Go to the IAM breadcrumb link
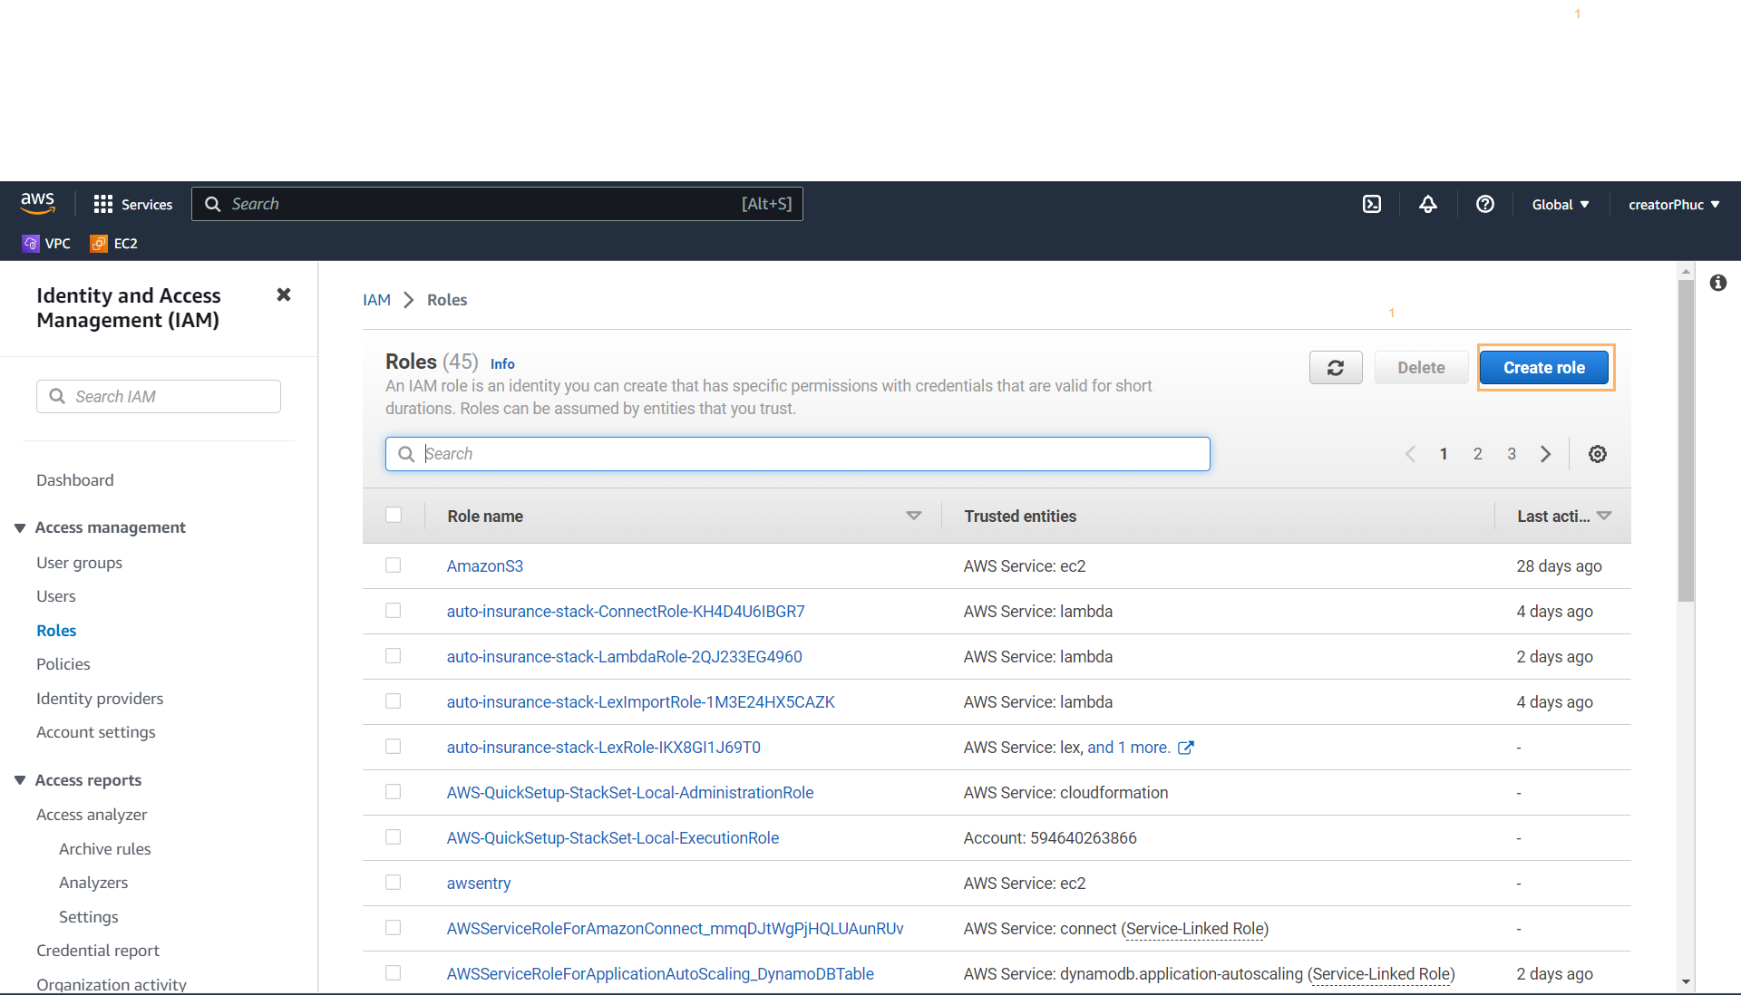Screen dimensions: 1741x995 coord(376,300)
